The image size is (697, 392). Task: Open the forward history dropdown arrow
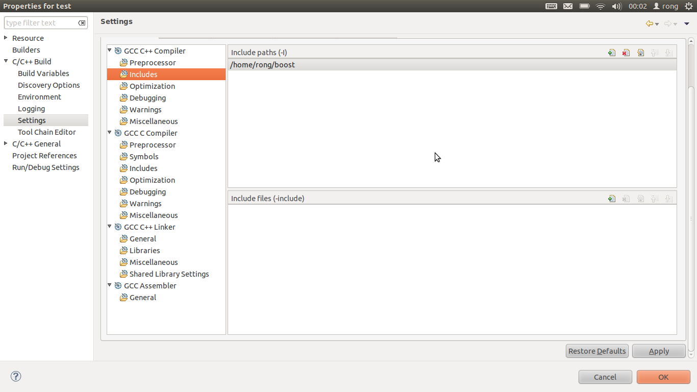point(676,24)
